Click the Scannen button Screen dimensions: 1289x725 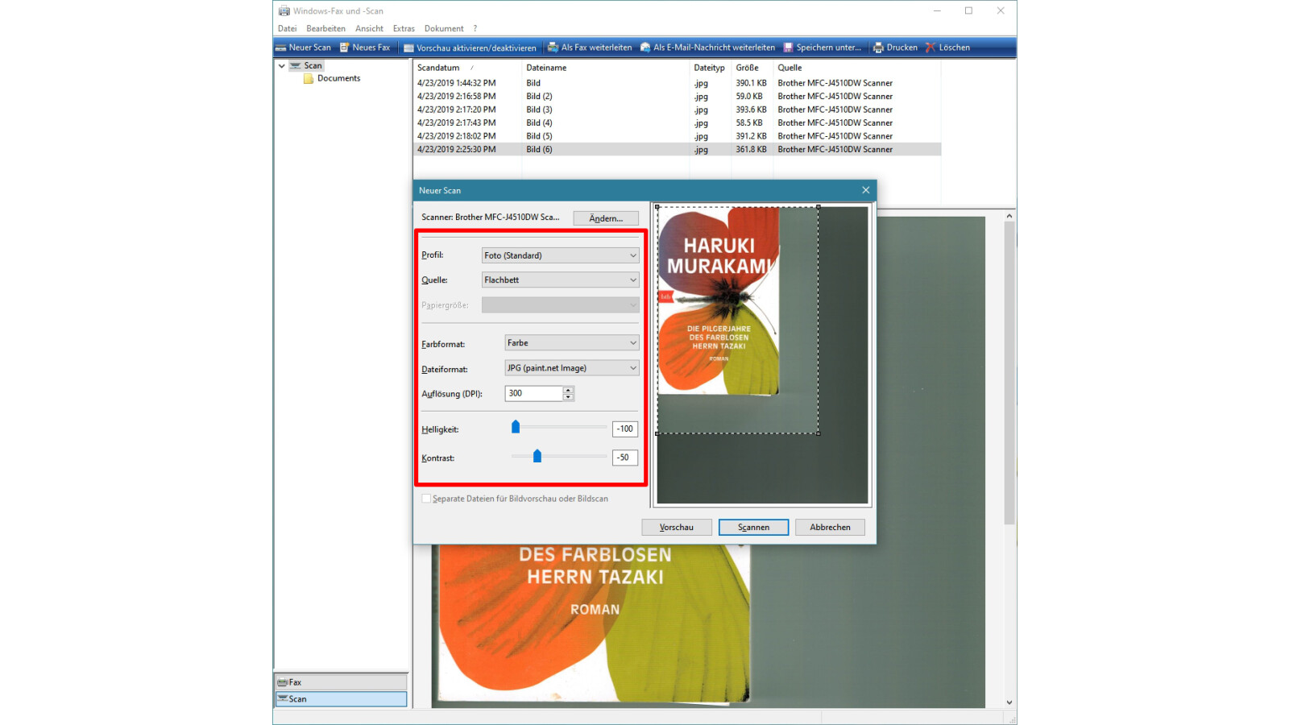click(x=753, y=528)
